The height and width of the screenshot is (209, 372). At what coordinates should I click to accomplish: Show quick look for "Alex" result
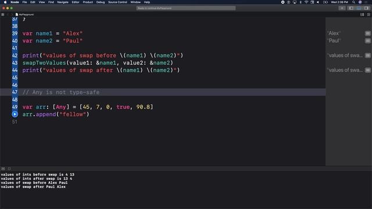coord(367,34)
